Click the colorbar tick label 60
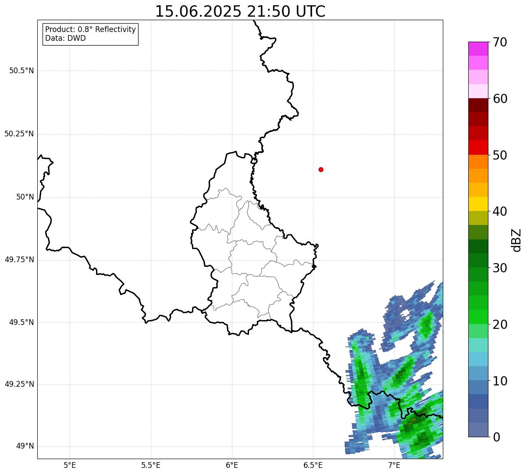527x474 pixels. (500, 99)
